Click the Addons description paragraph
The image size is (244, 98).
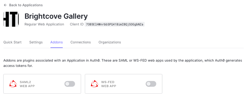point(123,63)
